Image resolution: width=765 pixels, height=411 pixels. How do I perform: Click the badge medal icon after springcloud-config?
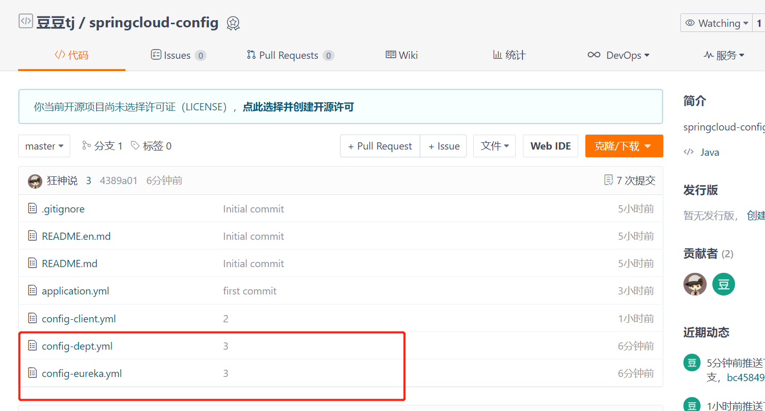tap(233, 23)
